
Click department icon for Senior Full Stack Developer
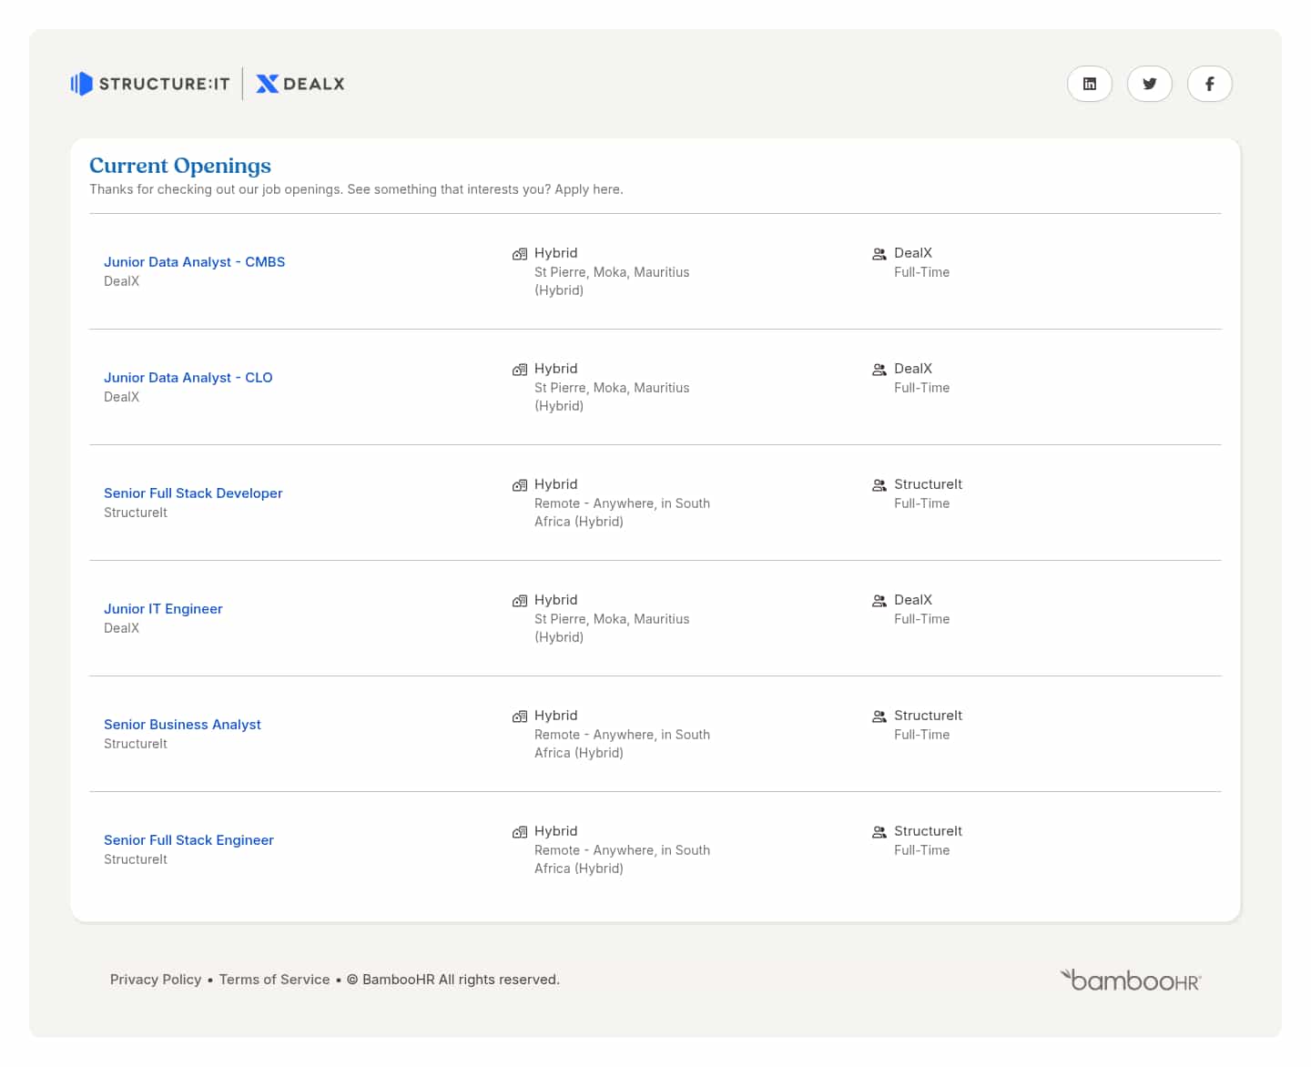(879, 485)
